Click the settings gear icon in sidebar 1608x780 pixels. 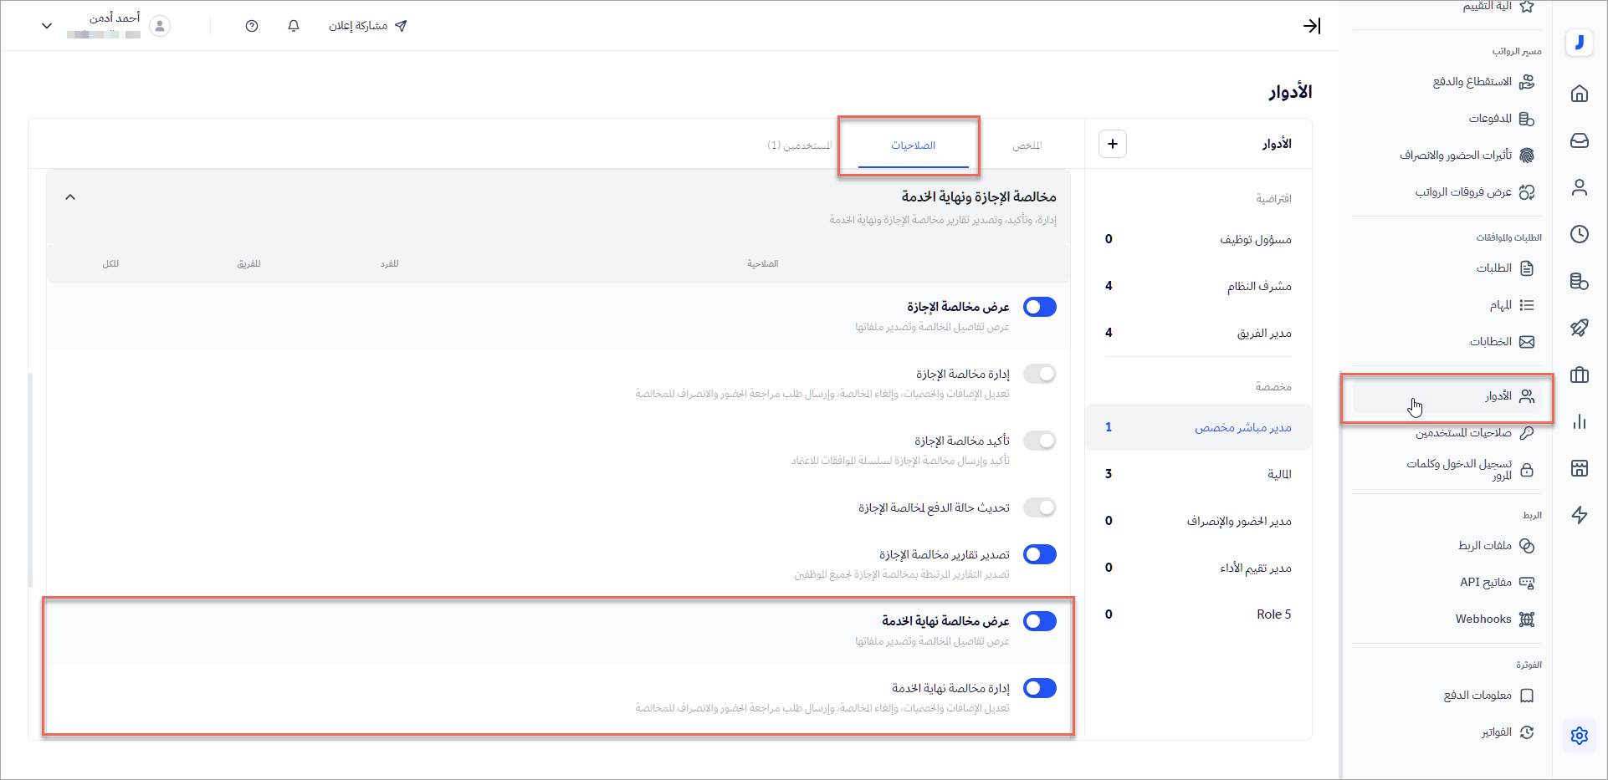1579,736
